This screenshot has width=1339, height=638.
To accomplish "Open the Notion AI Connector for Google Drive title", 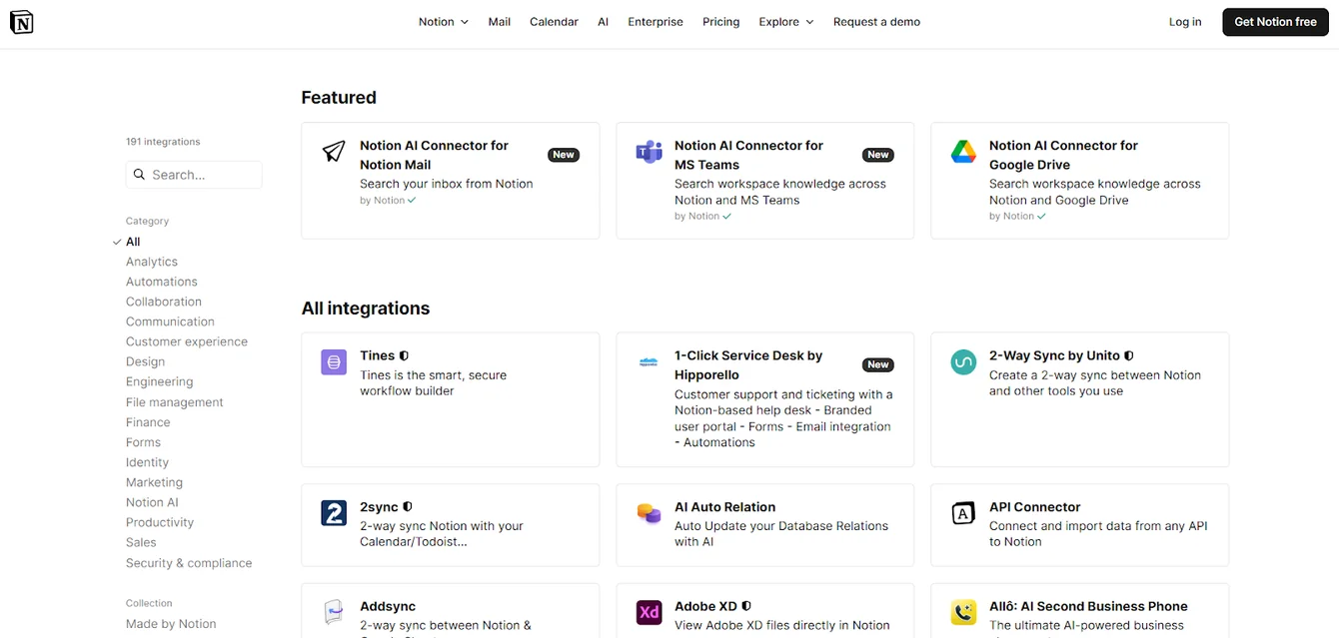I will click(x=1063, y=155).
